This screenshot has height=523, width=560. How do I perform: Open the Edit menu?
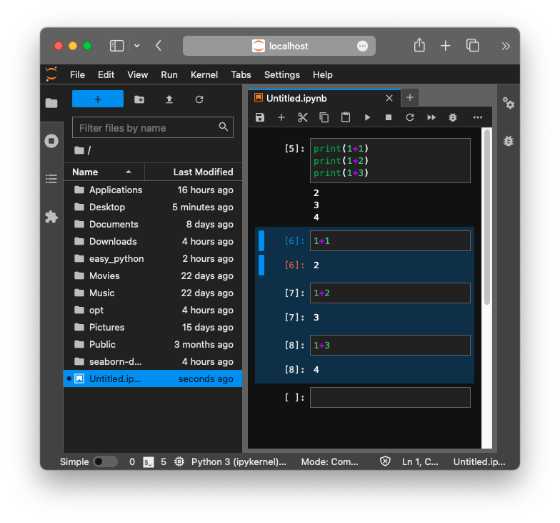[106, 74]
